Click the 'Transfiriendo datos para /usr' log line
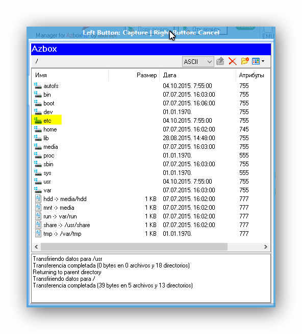The width and height of the screenshot is (302, 334). (67, 259)
